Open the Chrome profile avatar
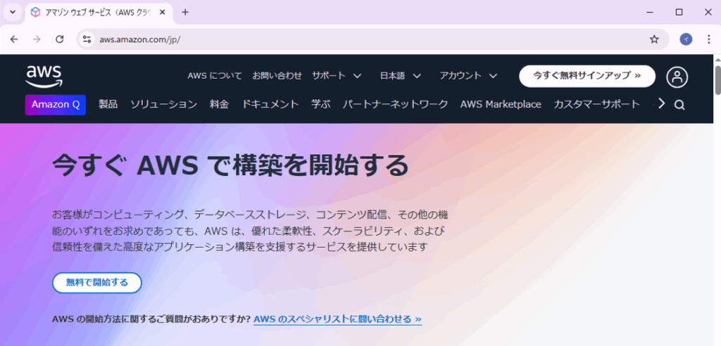The width and height of the screenshot is (721, 346). tap(686, 39)
